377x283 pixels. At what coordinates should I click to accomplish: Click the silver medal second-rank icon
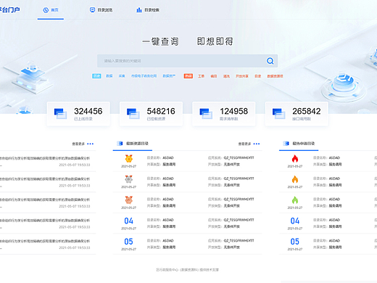point(129,179)
